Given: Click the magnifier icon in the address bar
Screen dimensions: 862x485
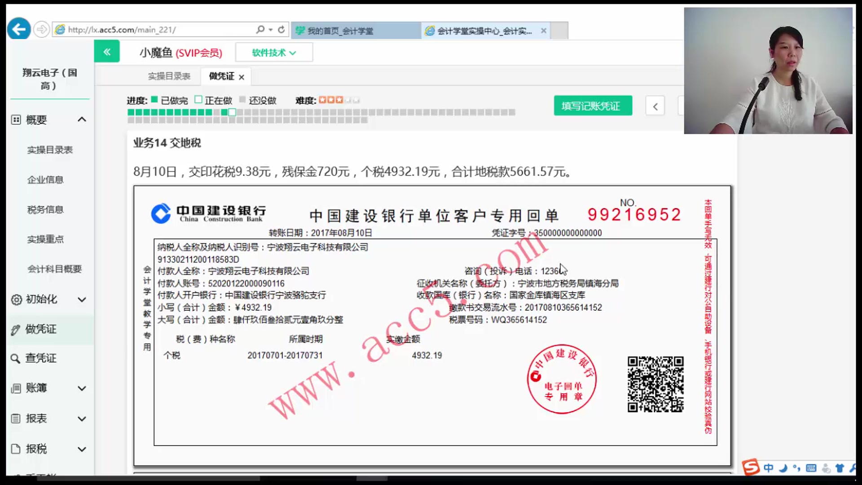Looking at the screenshot, I should (x=260, y=30).
